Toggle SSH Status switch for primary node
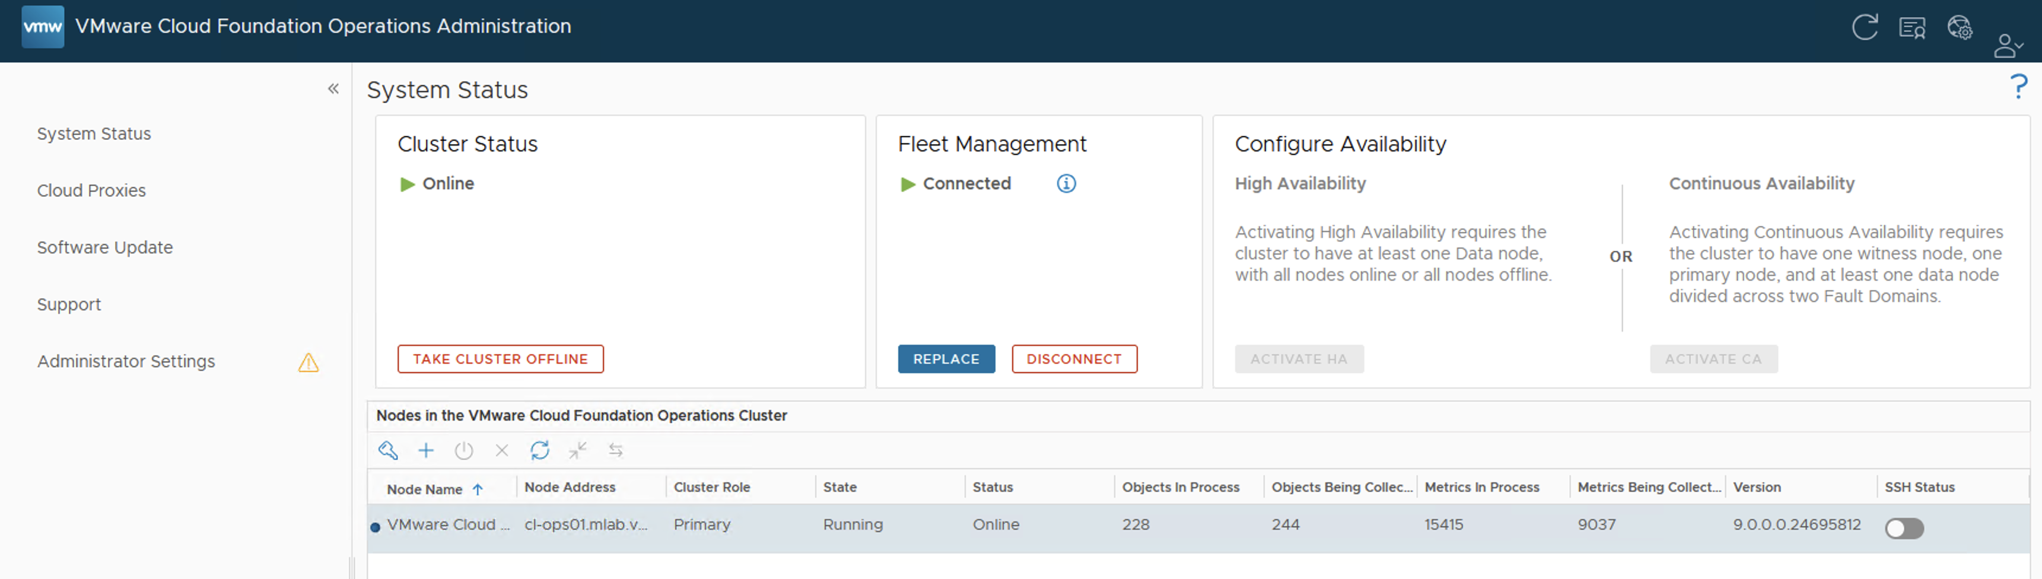The height and width of the screenshot is (579, 2042). tap(1904, 528)
